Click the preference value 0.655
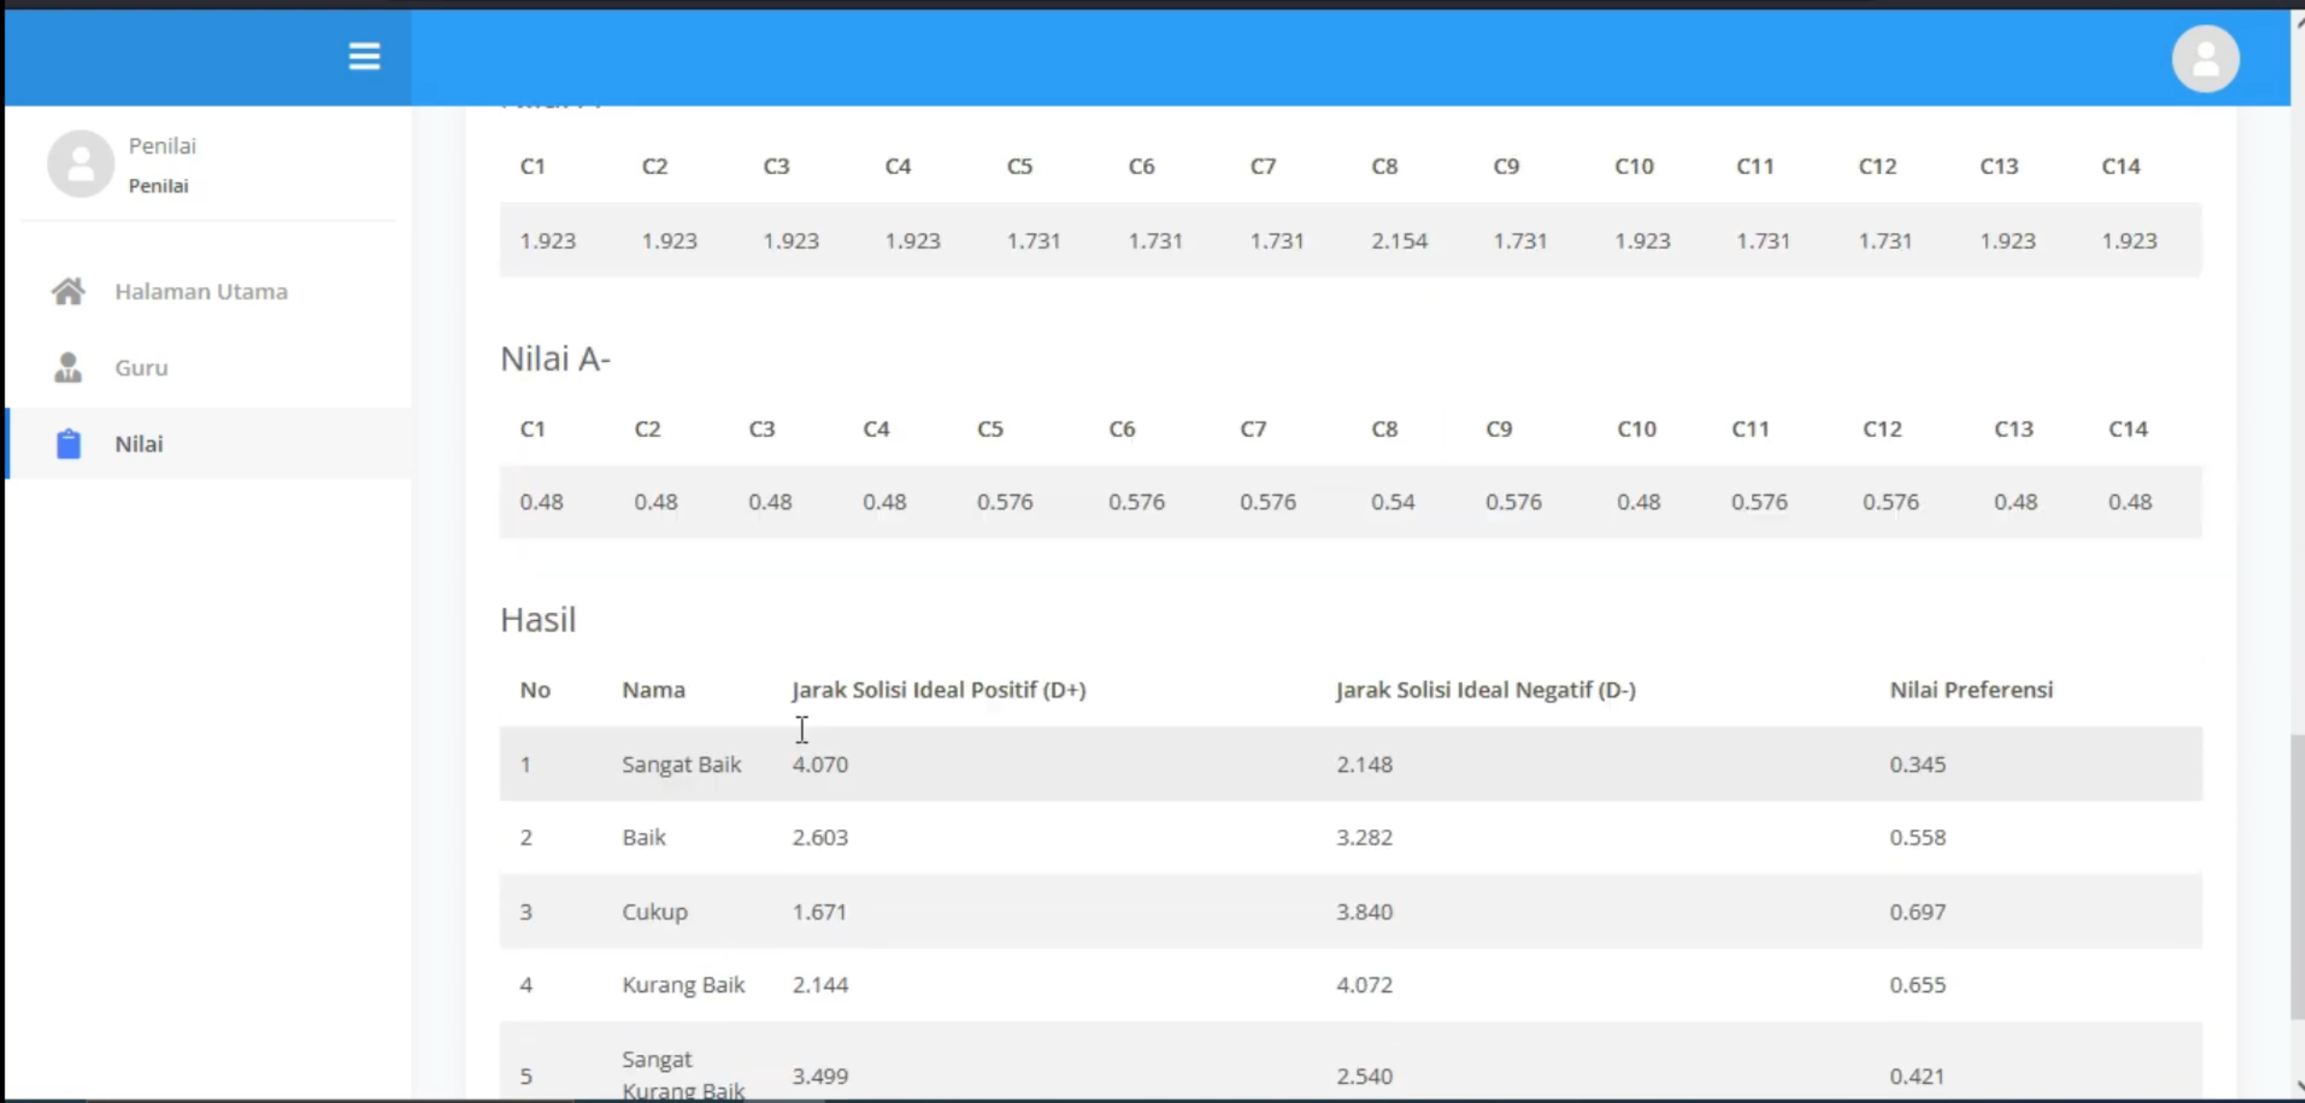 (x=1918, y=984)
